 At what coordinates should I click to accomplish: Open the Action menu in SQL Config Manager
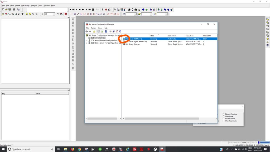[x=93, y=28]
